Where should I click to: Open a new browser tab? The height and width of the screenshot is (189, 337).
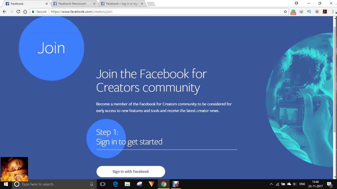click(x=151, y=4)
